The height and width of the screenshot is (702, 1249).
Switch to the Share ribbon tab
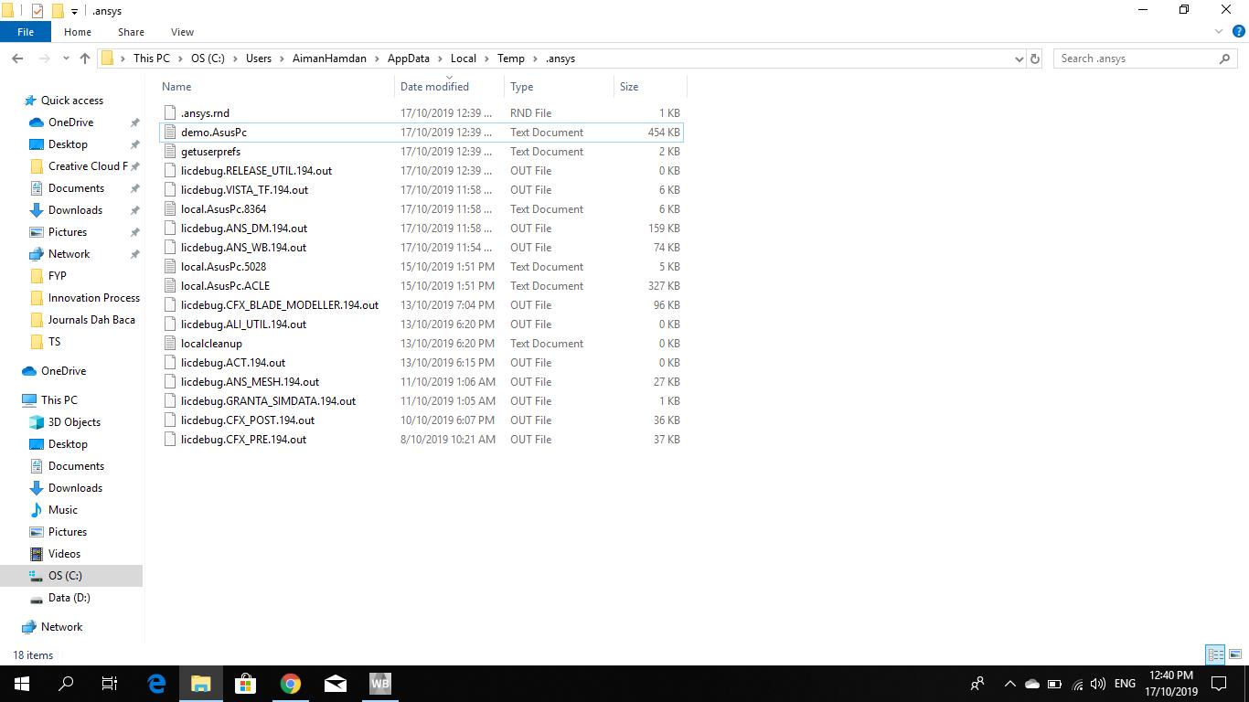[x=131, y=32]
